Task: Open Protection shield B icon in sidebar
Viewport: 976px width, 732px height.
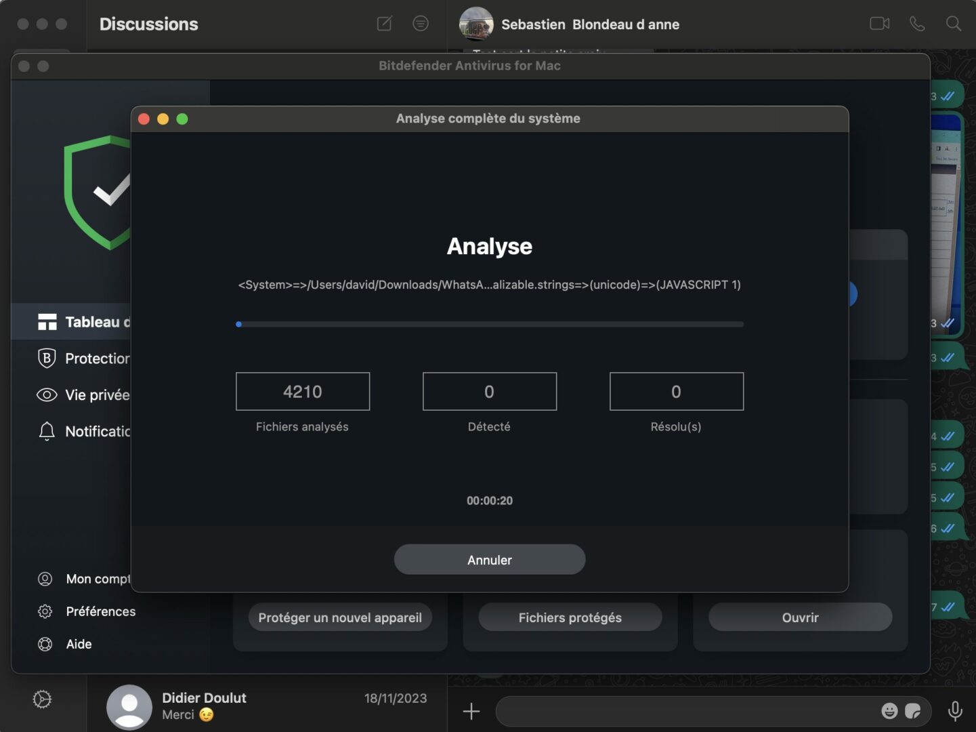Action: (47, 358)
